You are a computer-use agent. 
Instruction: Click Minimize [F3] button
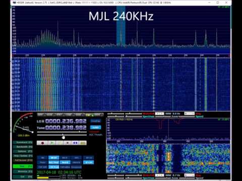(x=23, y=171)
